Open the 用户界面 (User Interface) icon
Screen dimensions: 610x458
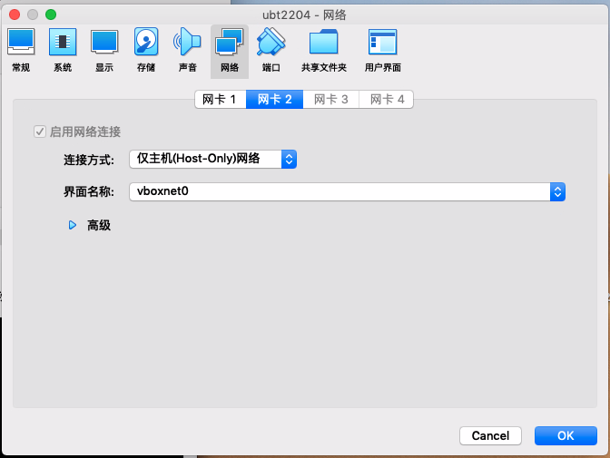[x=382, y=49]
